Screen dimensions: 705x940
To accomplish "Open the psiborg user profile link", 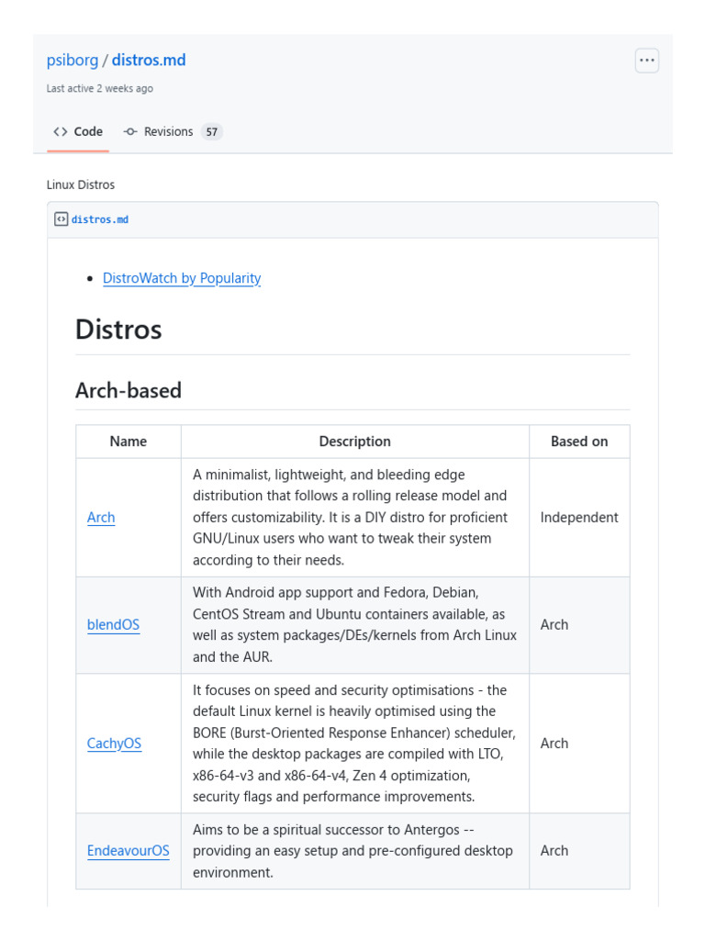I will [73, 61].
